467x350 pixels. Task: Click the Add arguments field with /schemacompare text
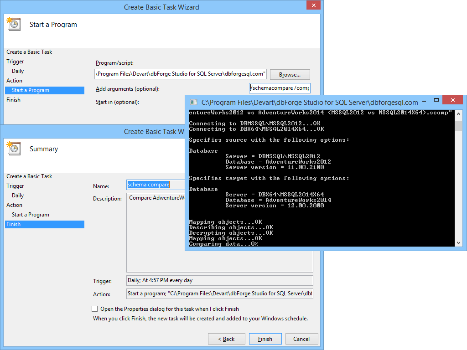(280, 87)
